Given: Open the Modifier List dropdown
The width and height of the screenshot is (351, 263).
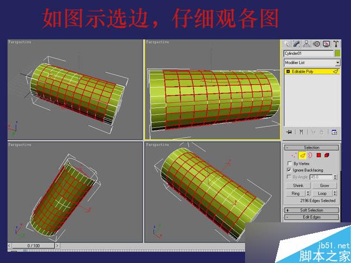Looking at the screenshot, I should [337, 62].
